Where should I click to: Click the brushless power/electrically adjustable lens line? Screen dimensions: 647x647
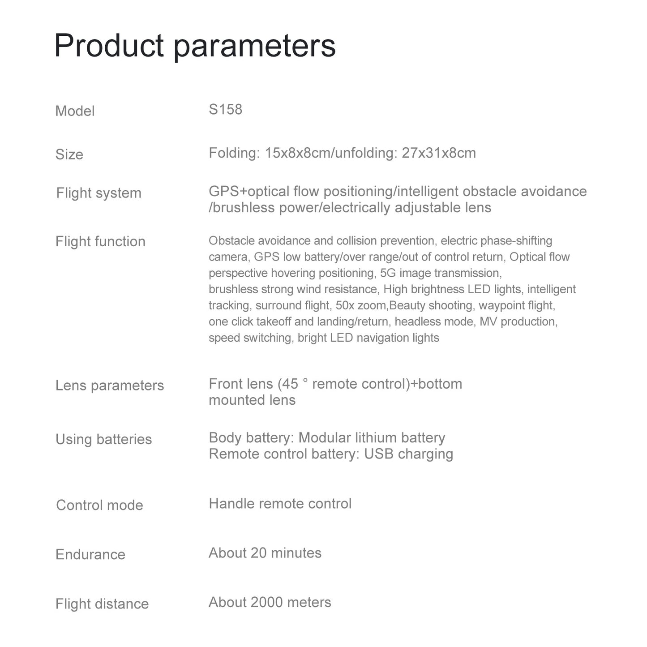coord(350,207)
